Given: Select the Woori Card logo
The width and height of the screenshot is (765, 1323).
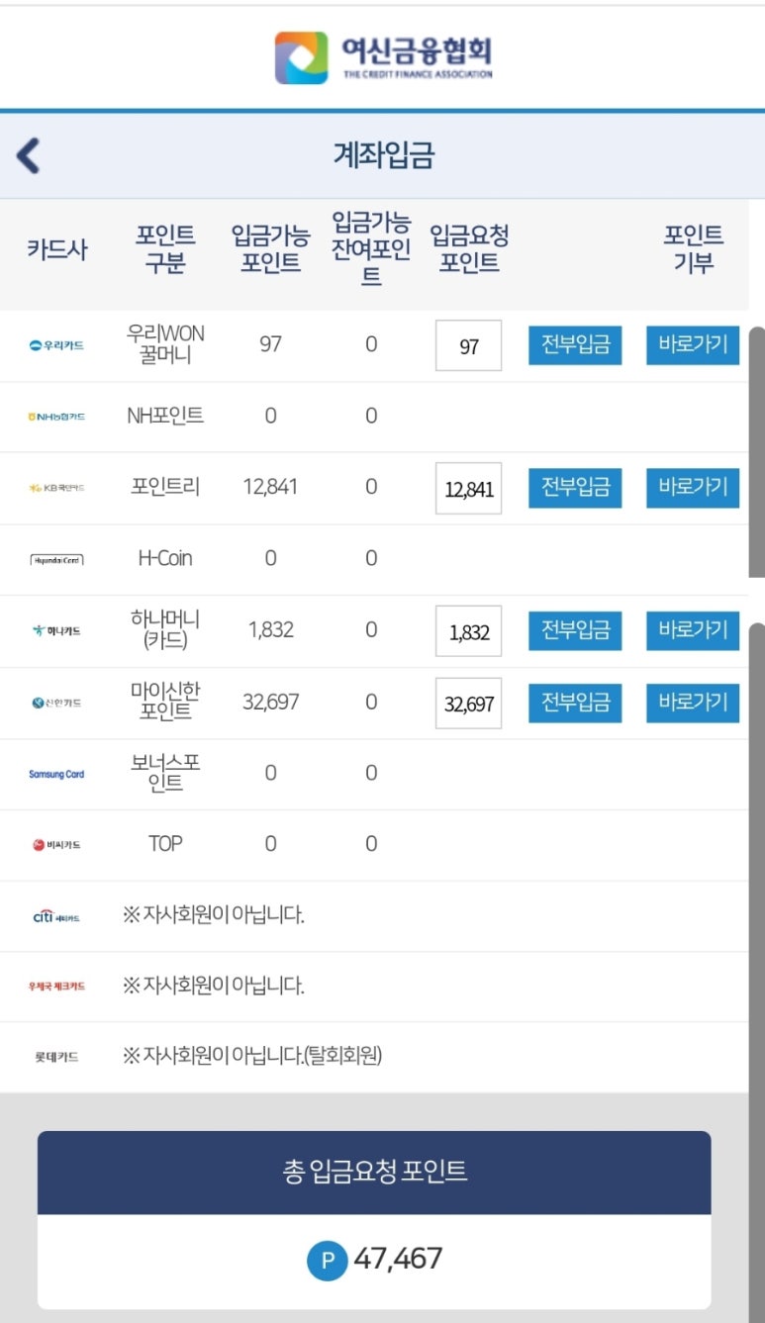Looking at the screenshot, I should [56, 345].
